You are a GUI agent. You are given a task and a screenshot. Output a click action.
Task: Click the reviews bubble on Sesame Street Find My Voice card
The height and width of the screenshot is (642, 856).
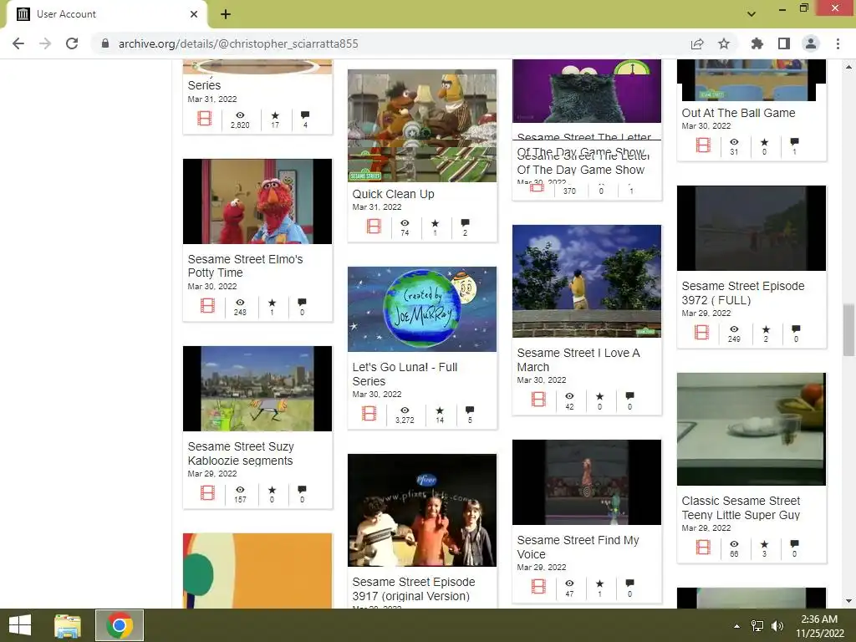(629, 583)
